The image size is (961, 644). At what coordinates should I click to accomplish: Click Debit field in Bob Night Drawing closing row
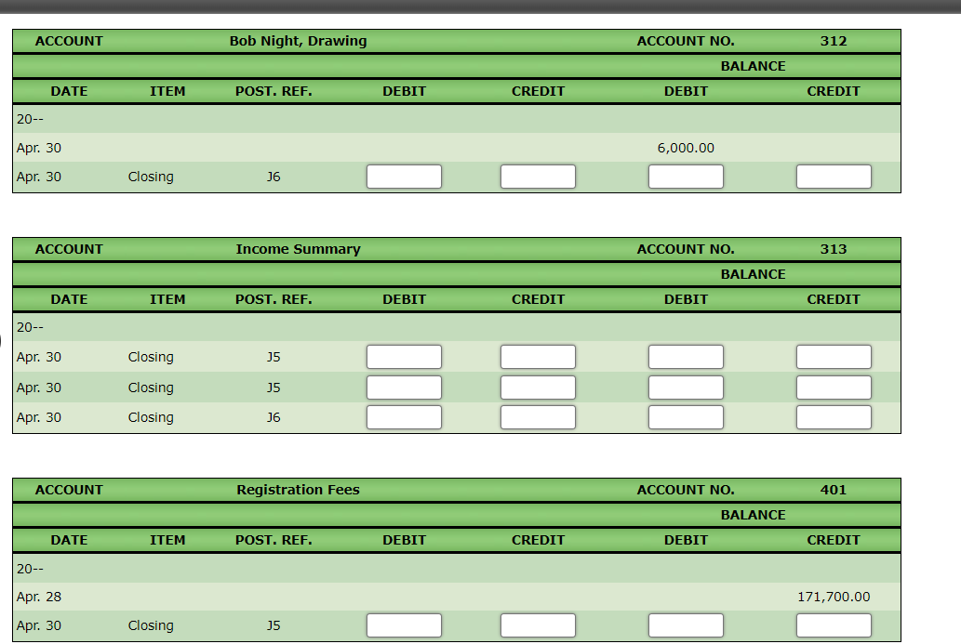tap(404, 177)
